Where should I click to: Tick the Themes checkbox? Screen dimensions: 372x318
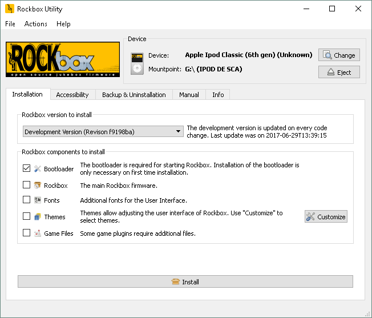[27, 216]
